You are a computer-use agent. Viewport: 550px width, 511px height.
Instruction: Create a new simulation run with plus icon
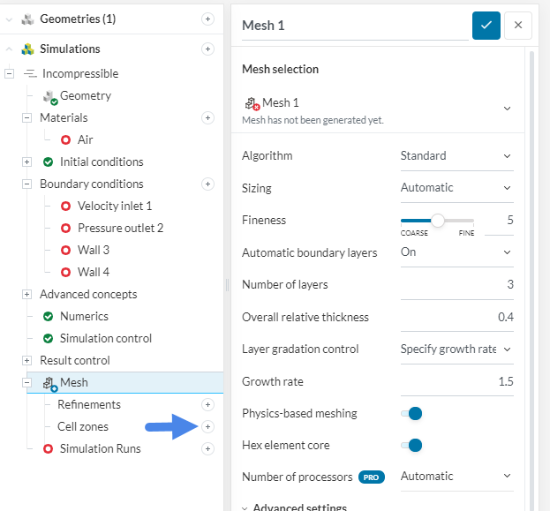coord(207,448)
